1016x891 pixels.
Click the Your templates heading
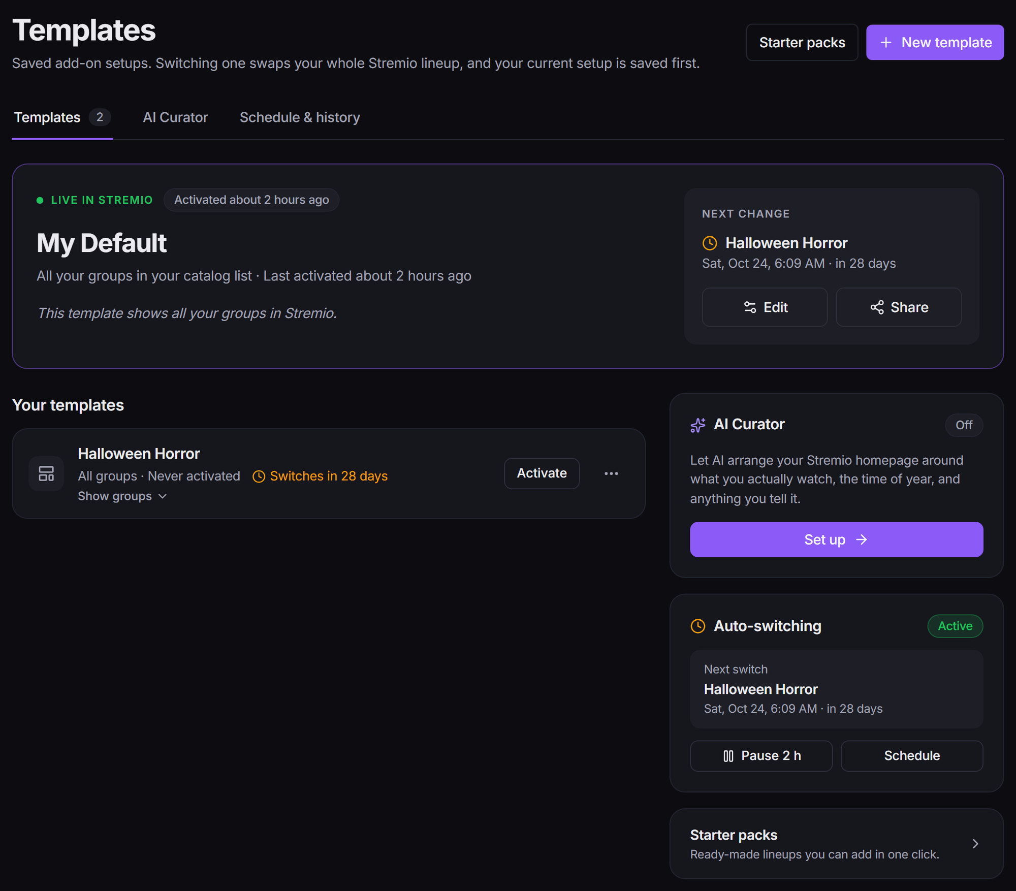tap(68, 405)
